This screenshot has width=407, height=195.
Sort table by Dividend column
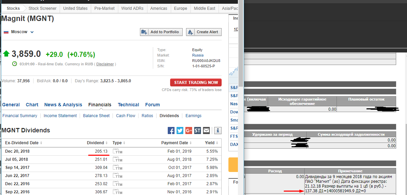coord(97,143)
